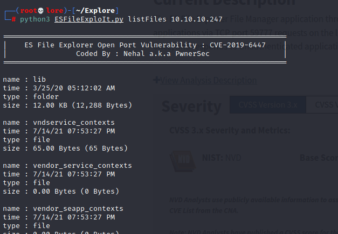Click the timestamp 3/25/20 05:12:02 AM
The height and width of the screenshot is (234, 338).
[x=74, y=88]
